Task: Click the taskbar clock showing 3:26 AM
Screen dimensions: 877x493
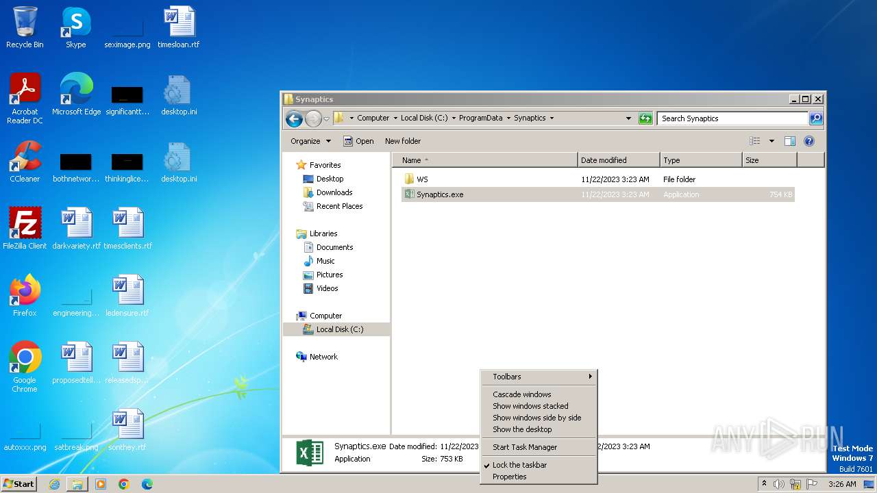Action: [x=842, y=484]
